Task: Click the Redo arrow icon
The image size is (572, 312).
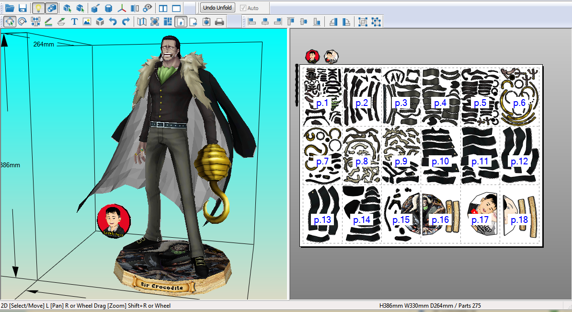Action: tap(126, 22)
